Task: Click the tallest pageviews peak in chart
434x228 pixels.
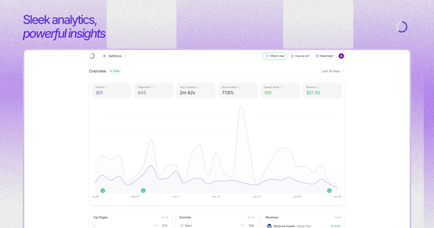Action: [241, 106]
